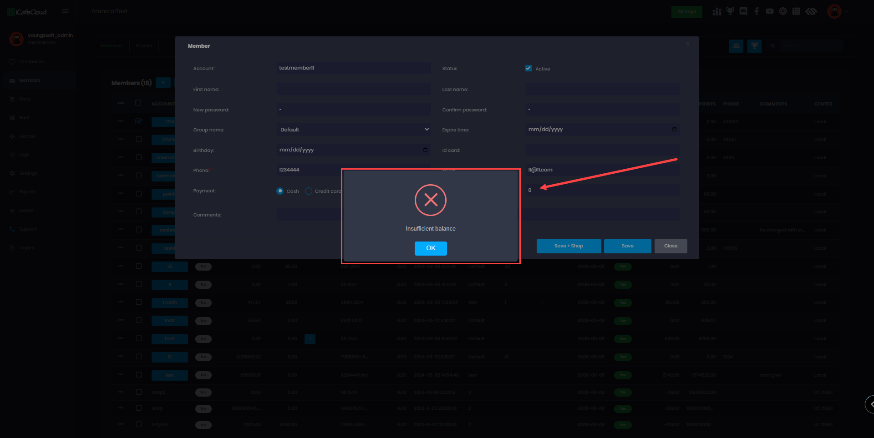Open the Birthday date picker

[425, 150]
